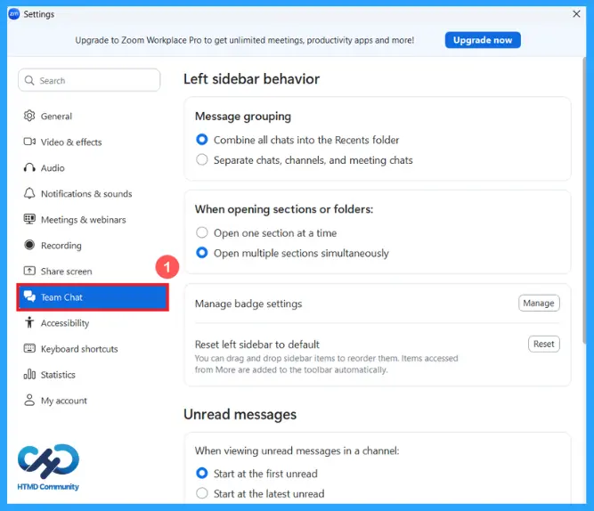Choose Open multiple sections simultaneously
Viewport: 594px width, 511px height.
tap(202, 253)
